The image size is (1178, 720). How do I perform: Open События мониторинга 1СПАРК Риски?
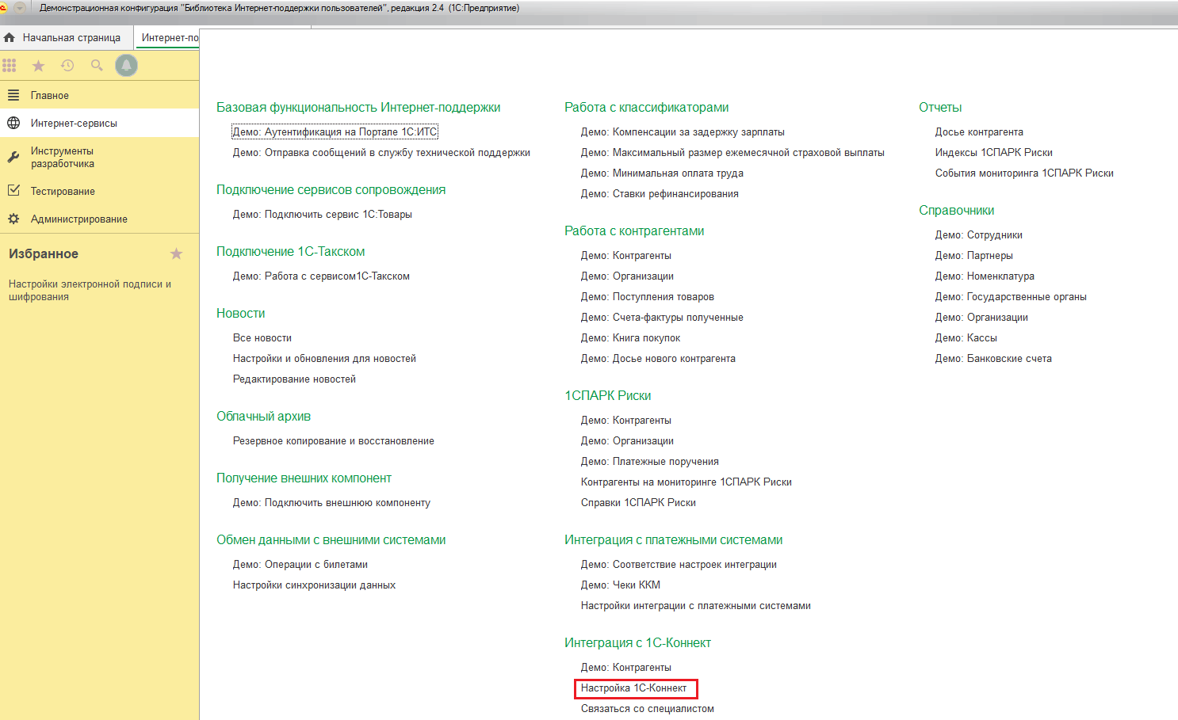click(x=1024, y=173)
